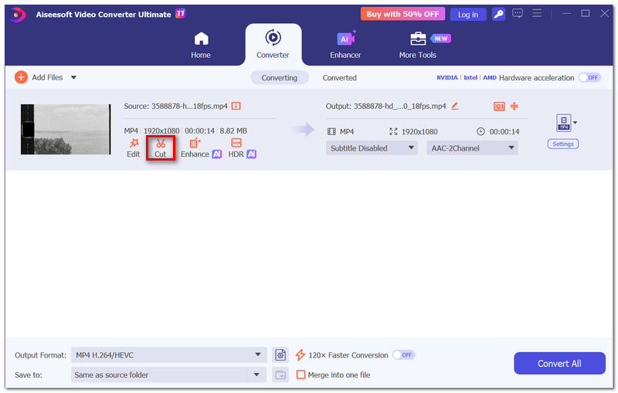Open the register key icon
Screen dimensions: 618x393
pos(498,14)
